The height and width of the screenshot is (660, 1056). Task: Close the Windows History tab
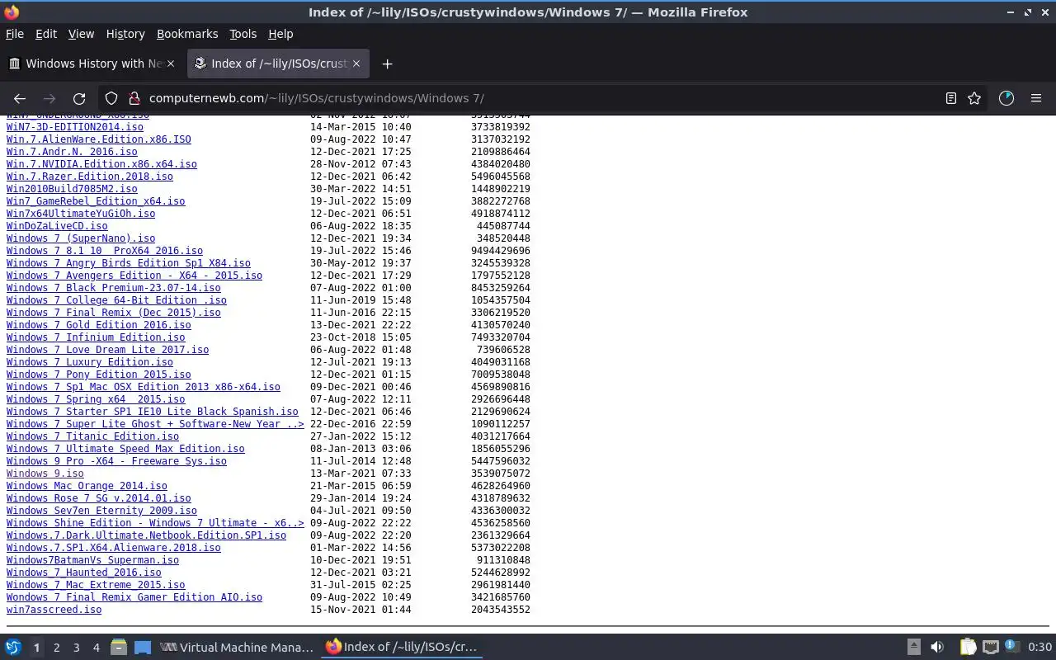tap(171, 64)
